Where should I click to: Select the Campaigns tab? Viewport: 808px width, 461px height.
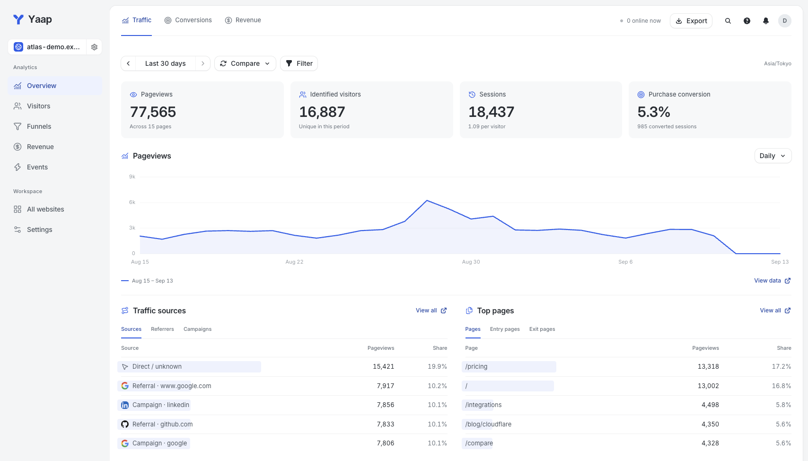[197, 329]
